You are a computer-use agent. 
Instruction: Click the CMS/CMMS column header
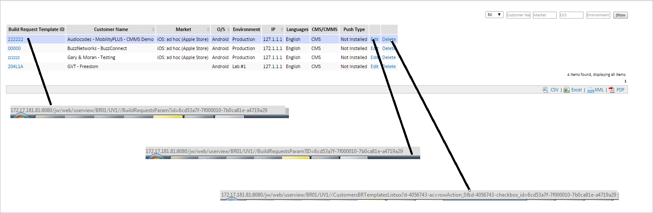coord(324,29)
